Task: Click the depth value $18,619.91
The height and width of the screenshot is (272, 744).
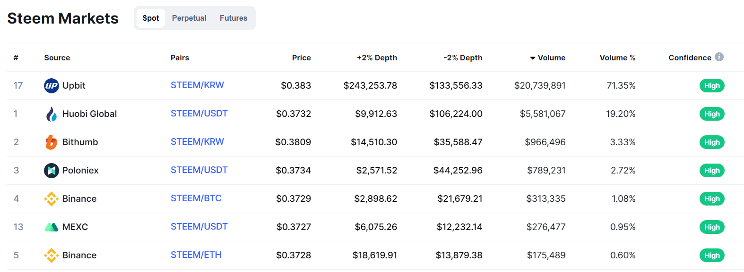Action: tap(375, 256)
